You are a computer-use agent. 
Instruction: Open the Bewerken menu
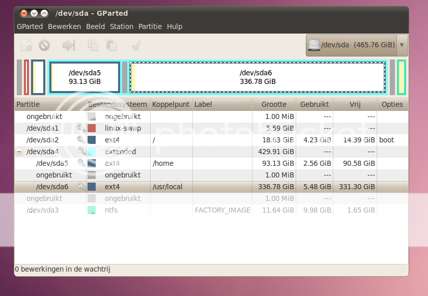pyautogui.click(x=64, y=26)
